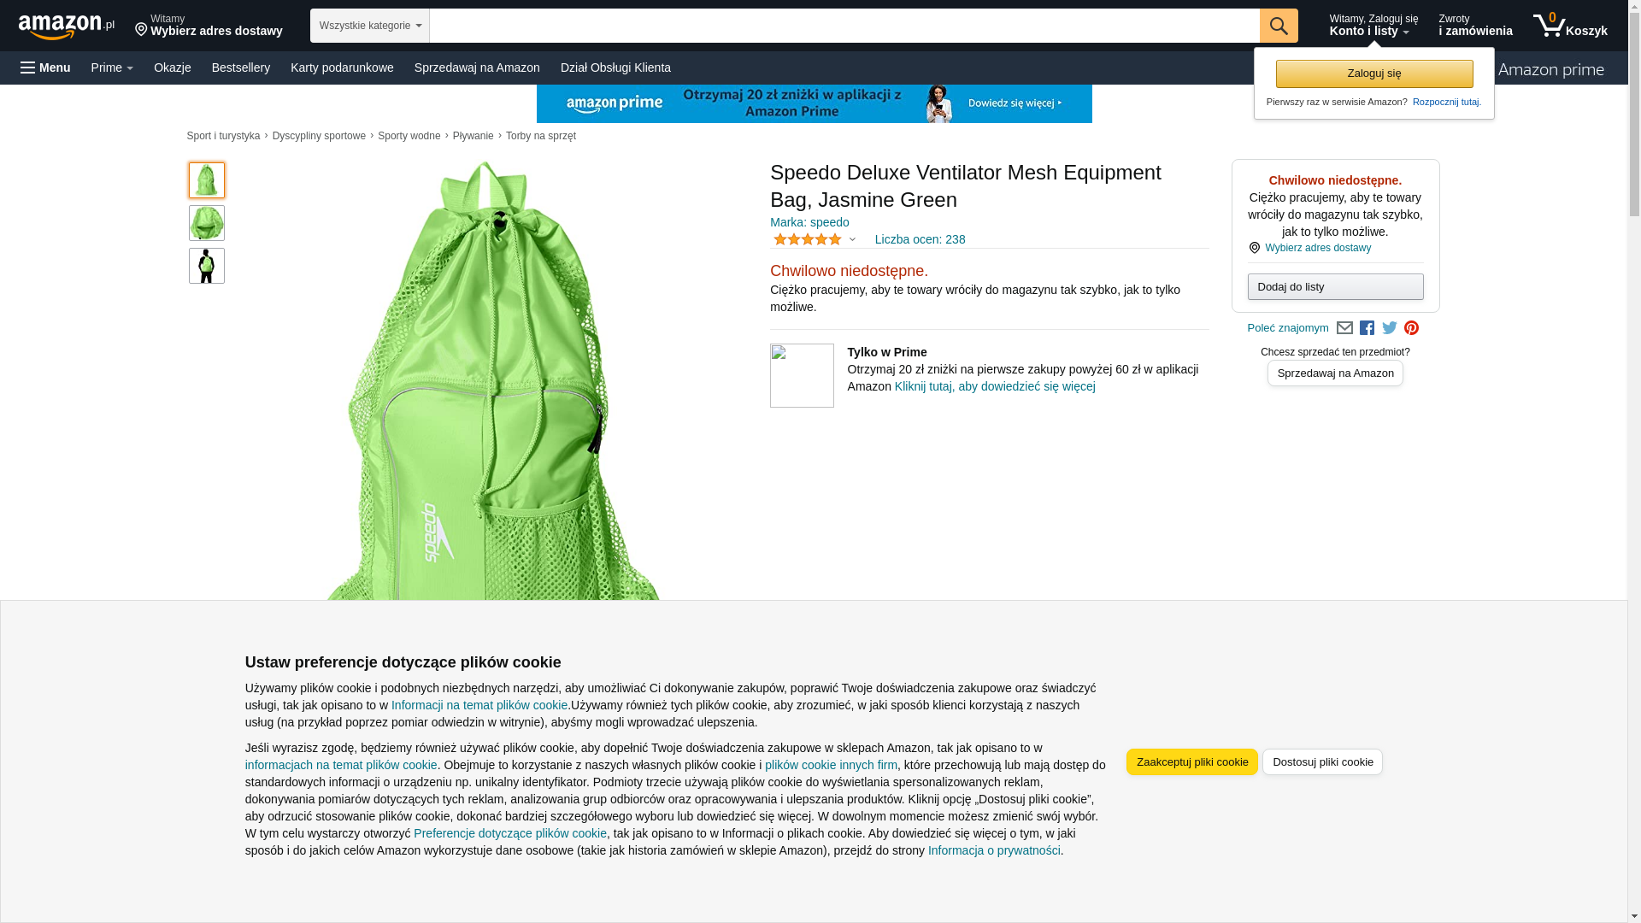This screenshot has width=1641, height=923.
Task: Click the Dodaj do listy button
Action: (x=1335, y=286)
